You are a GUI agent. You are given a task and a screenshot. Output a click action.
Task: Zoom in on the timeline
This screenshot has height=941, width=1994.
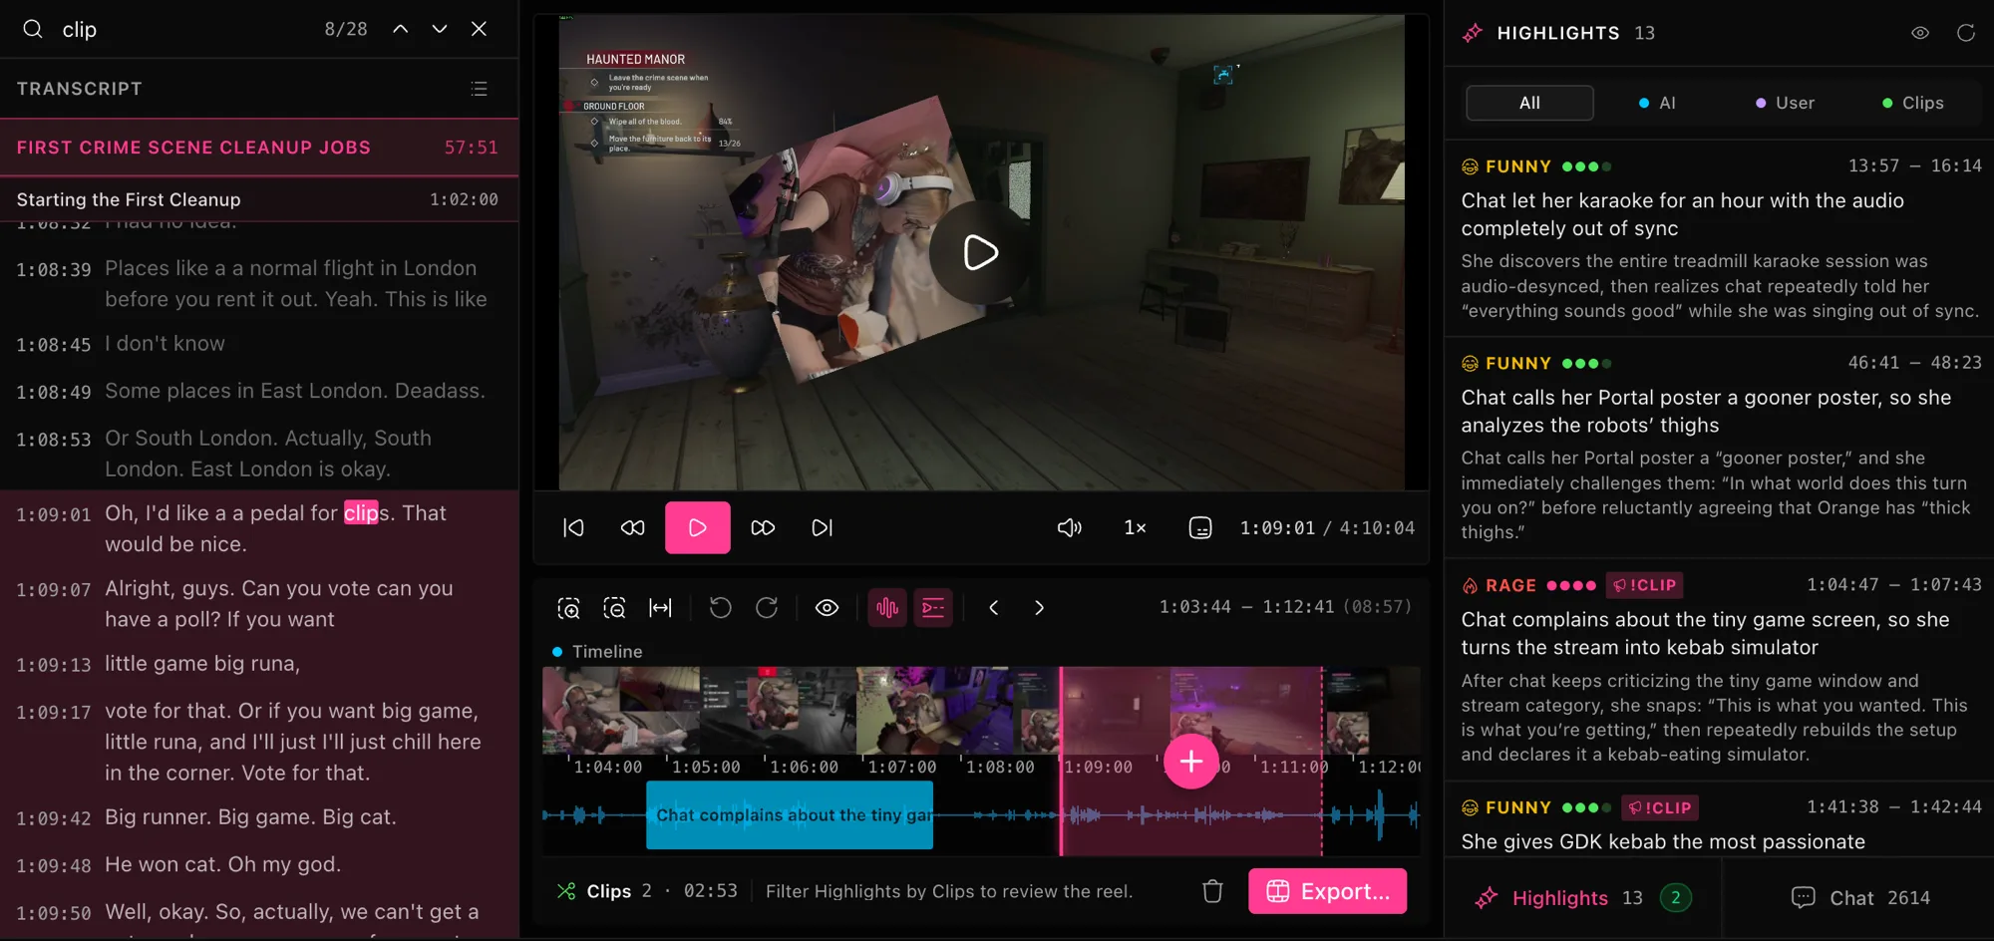pos(568,608)
